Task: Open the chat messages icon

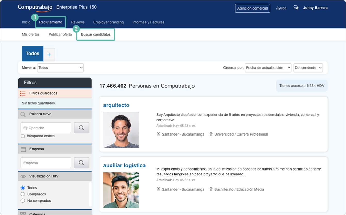Action: click(x=296, y=7)
